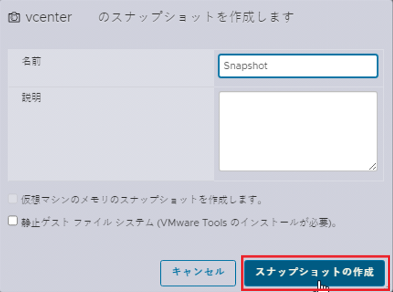This screenshot has height=292, width=393.
Task: Enable the 仮想マシンのメモリ snapshot checkbox
Action: 12,199
